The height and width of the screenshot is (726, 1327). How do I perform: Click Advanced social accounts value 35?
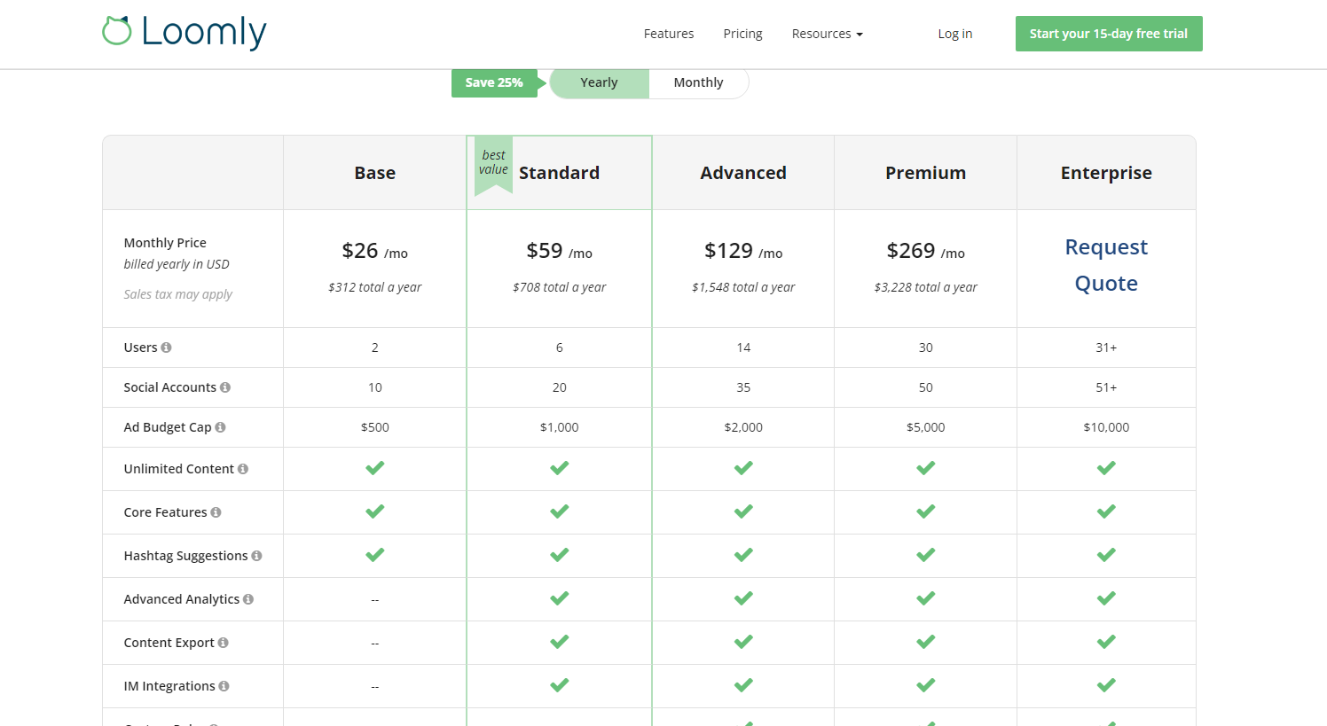pos(743,387)
